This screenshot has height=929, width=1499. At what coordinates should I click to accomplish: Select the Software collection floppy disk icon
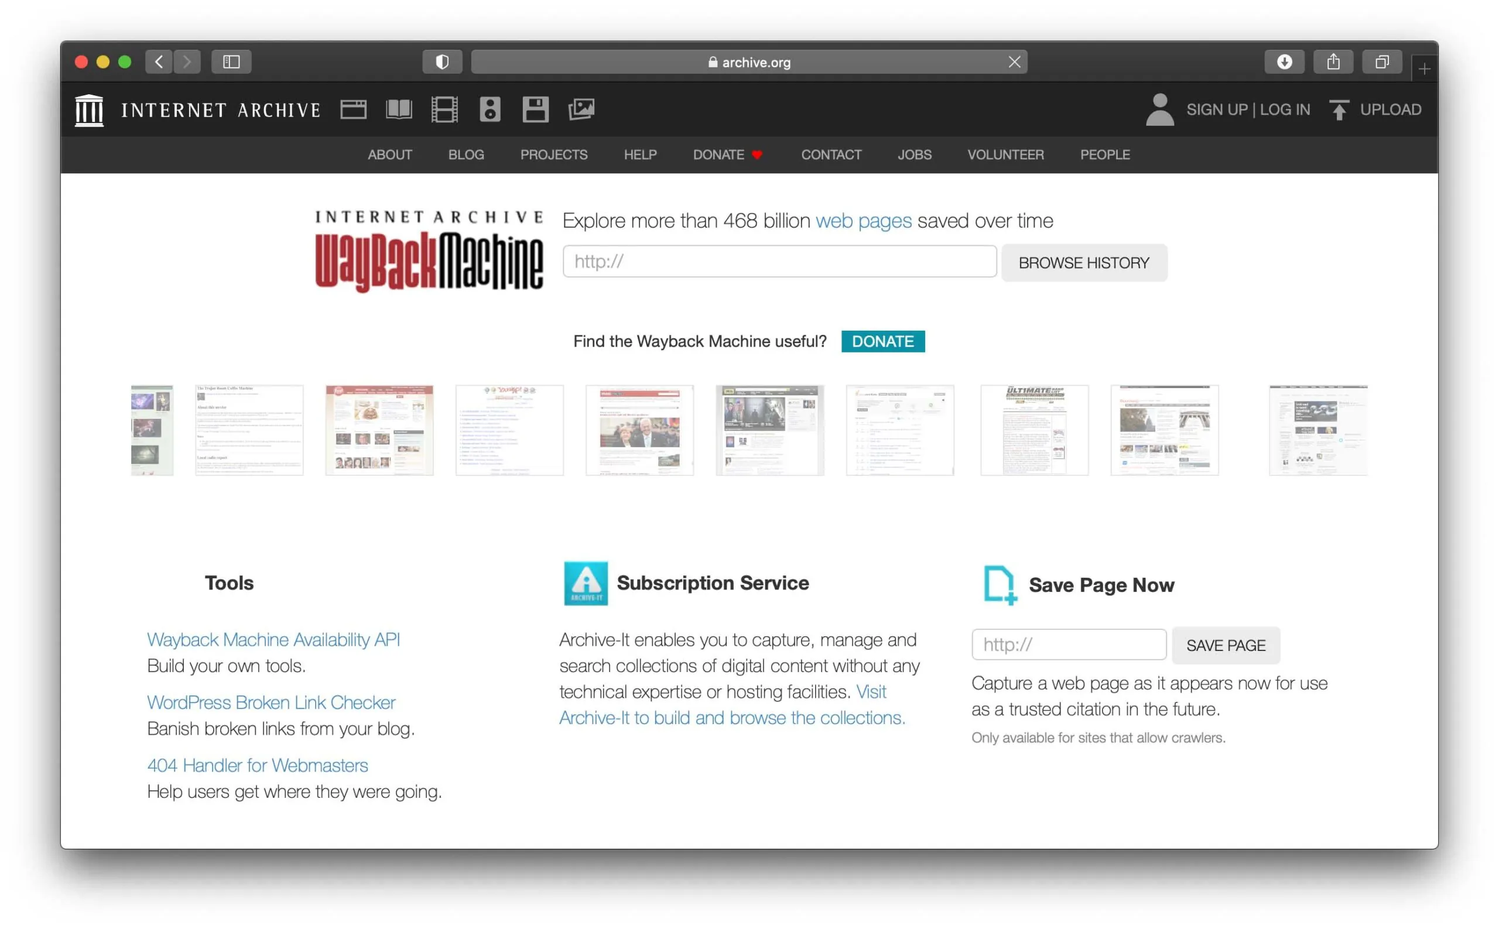pos(535,109)
